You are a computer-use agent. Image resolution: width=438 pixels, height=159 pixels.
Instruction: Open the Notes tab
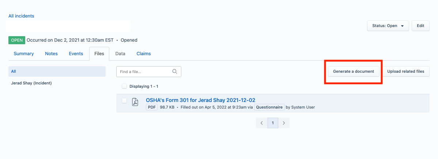52,54
